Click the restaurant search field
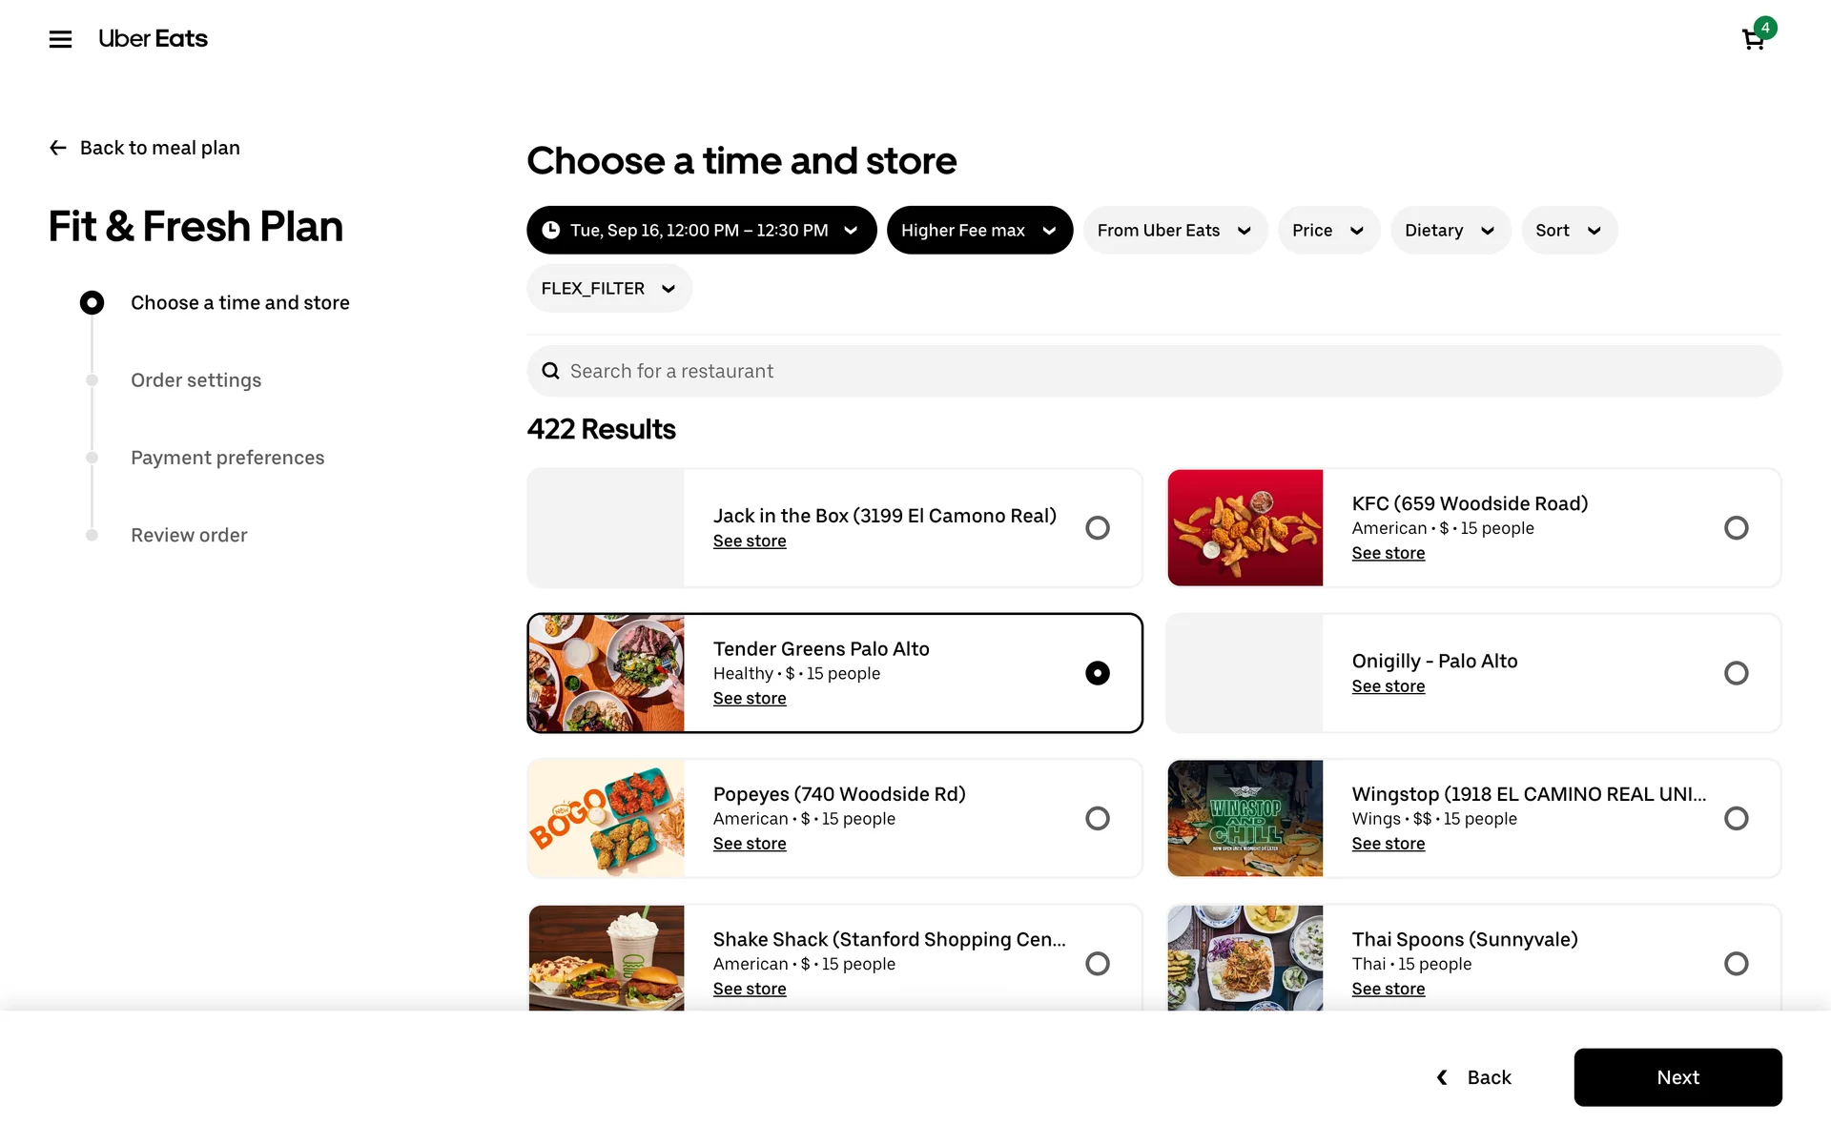 click(1154, 371)
